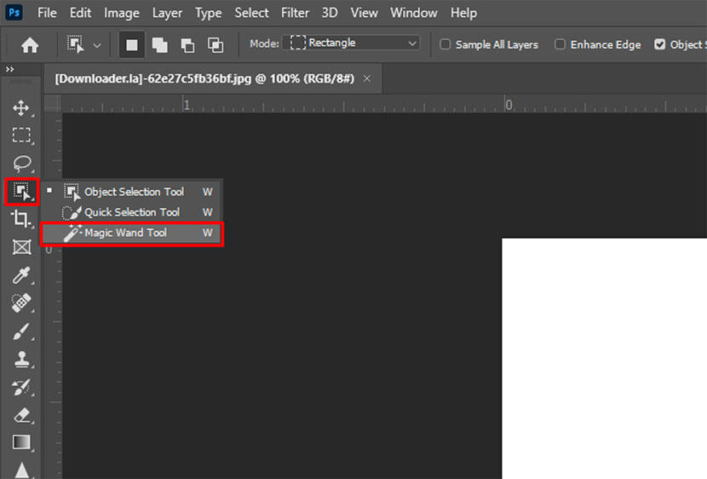The width and height of the screenshot is (707, 479).
Task: Enable Sample All Layers checkbox
Action: [x=445, y=44]
